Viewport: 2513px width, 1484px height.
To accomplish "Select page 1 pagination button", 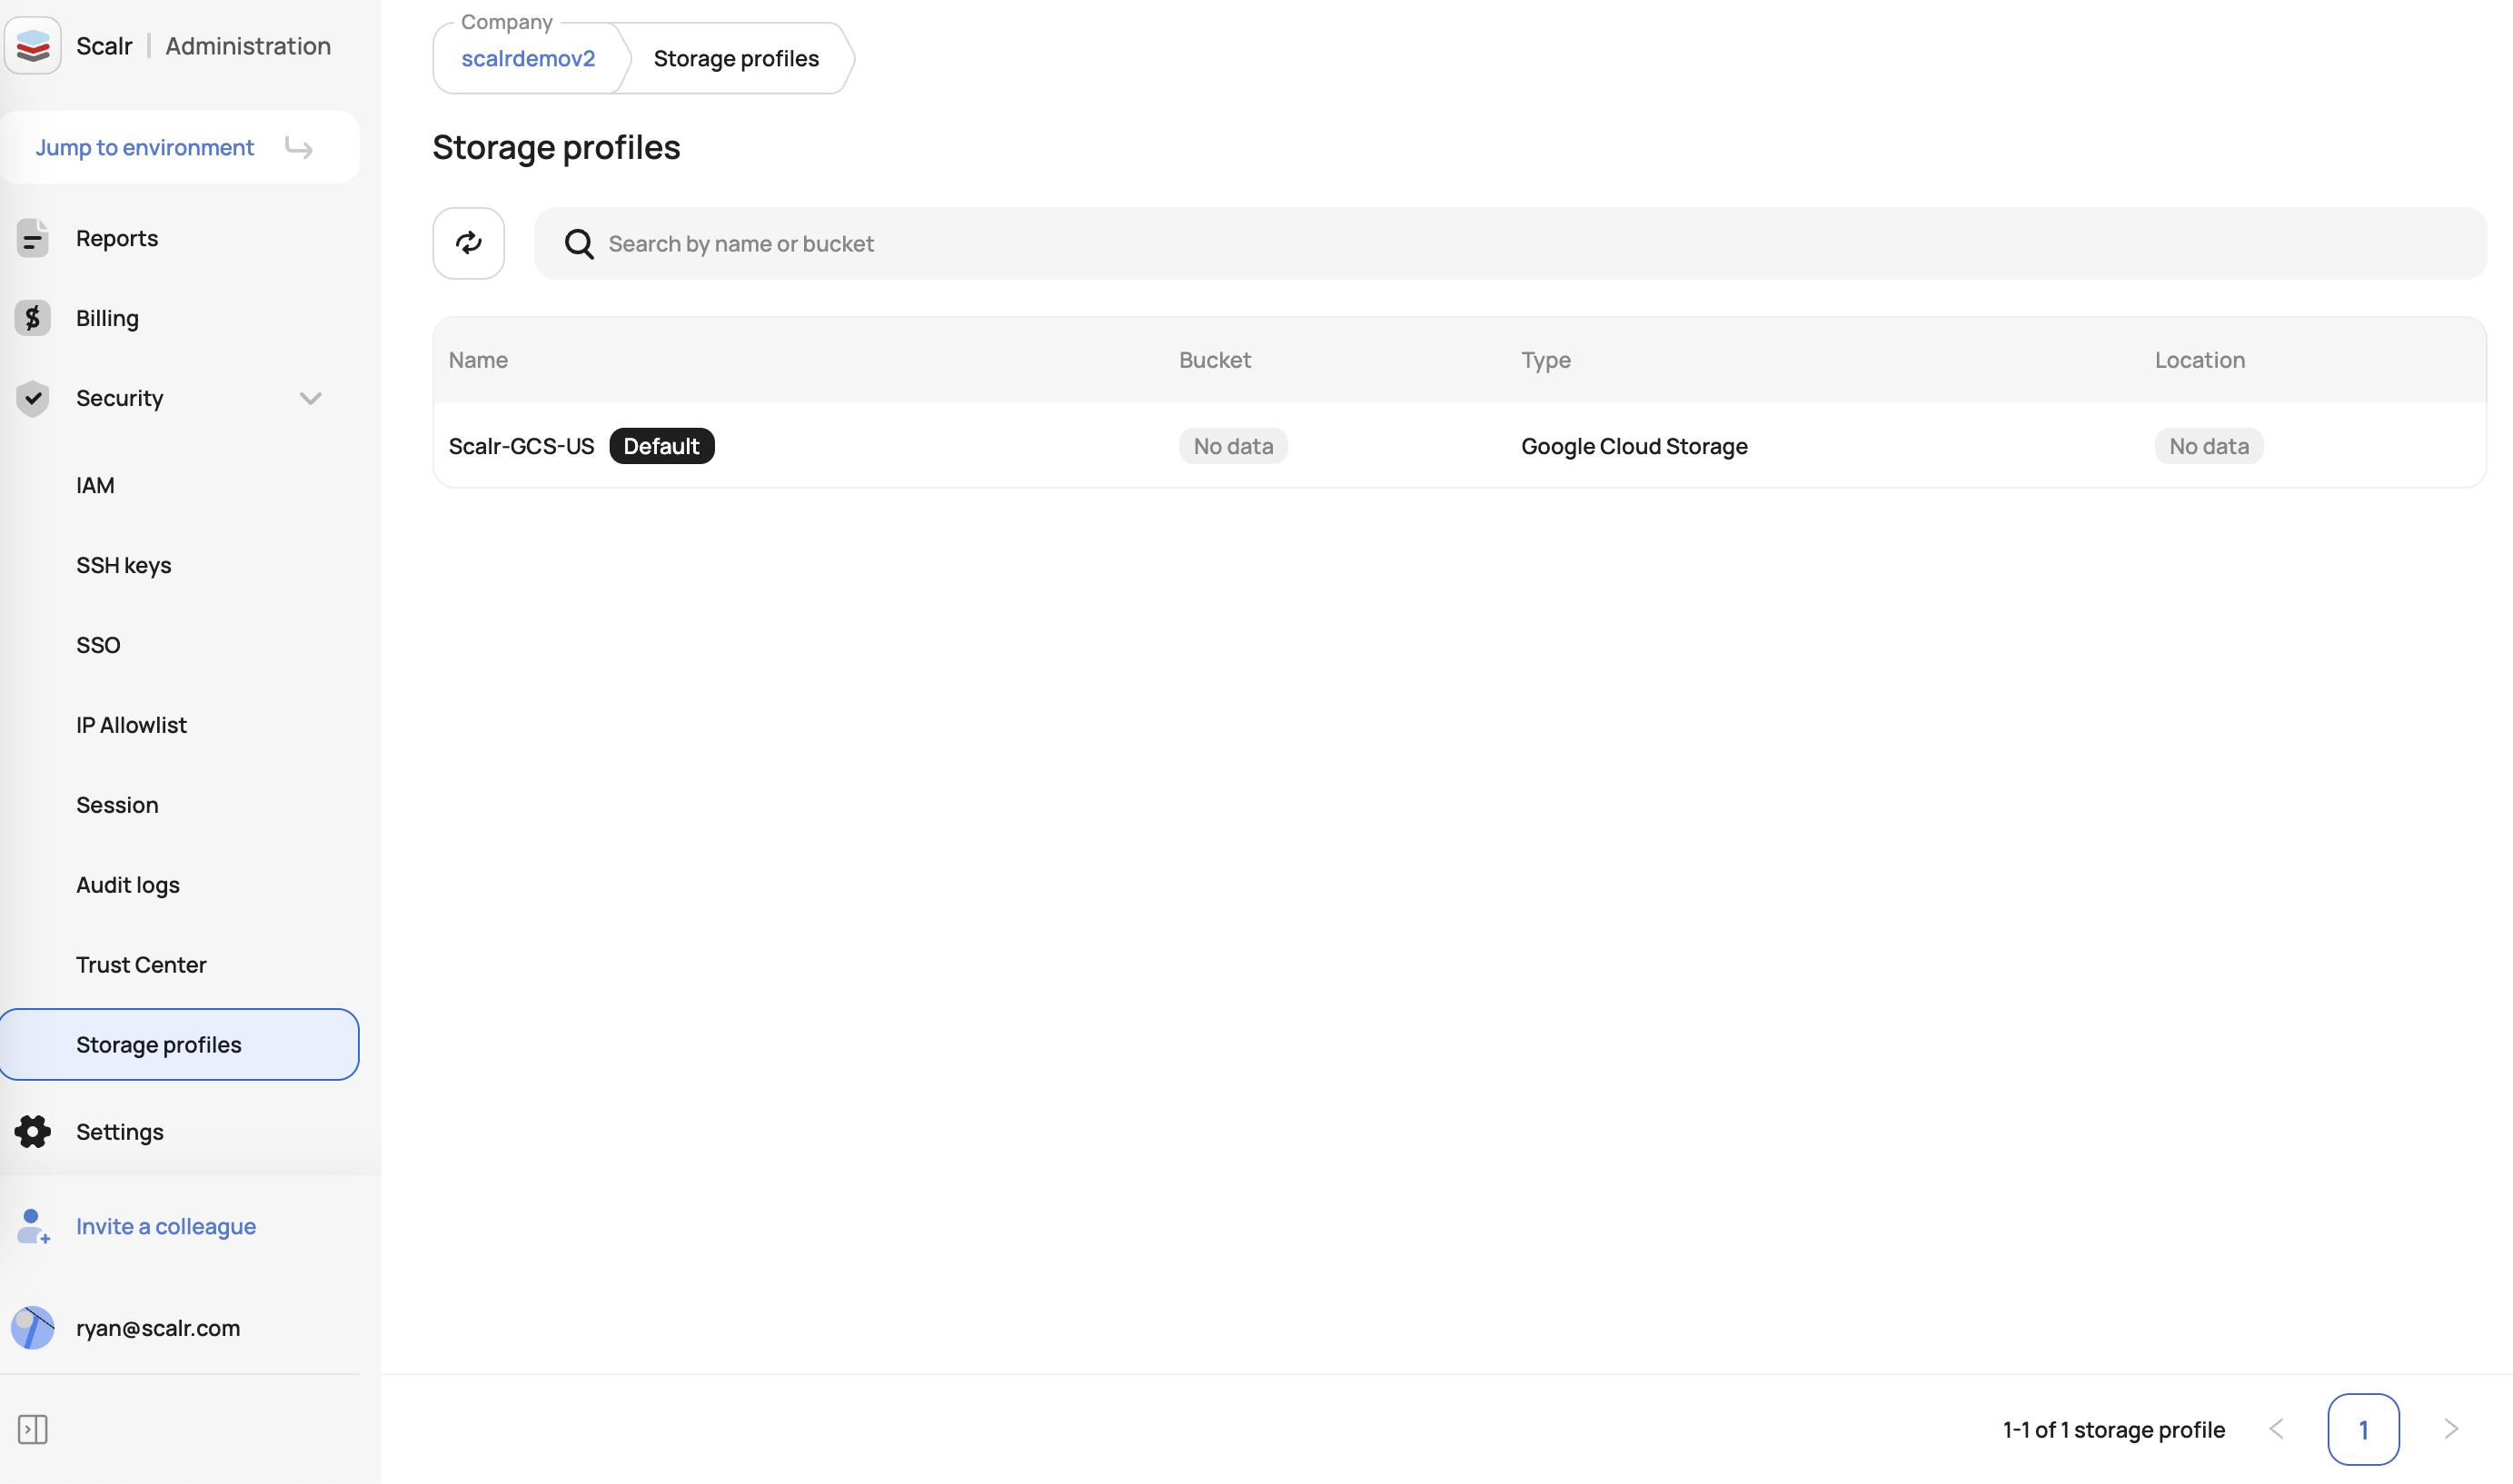I will [2363, 1429].
